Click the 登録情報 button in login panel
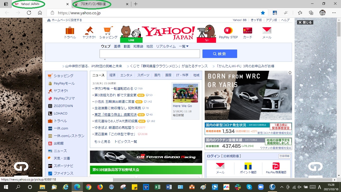 pyautogui.click(x=285, y=156)
